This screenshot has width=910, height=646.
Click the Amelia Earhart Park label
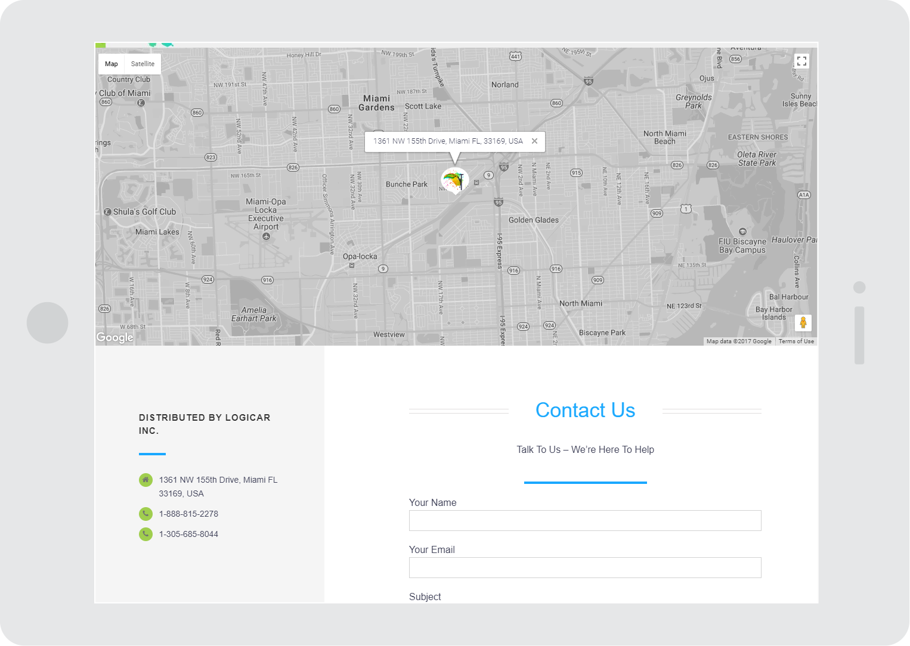pos(254,314)
